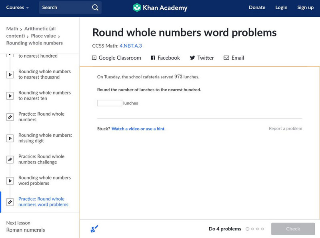
Task: Open the Courses dropdown
Action: [x=18, y=8]
